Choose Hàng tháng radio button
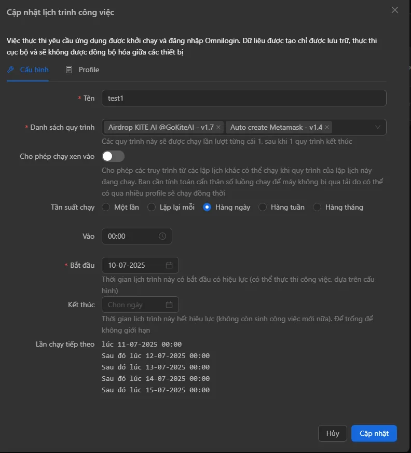Image resolution: width=411 pixels, height=453 pixels. coord(317,207)
